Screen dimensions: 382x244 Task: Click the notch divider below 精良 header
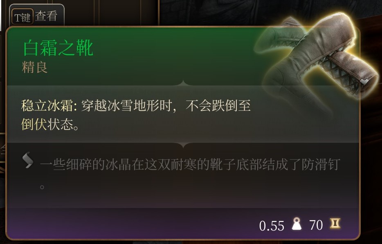(183, 83)
